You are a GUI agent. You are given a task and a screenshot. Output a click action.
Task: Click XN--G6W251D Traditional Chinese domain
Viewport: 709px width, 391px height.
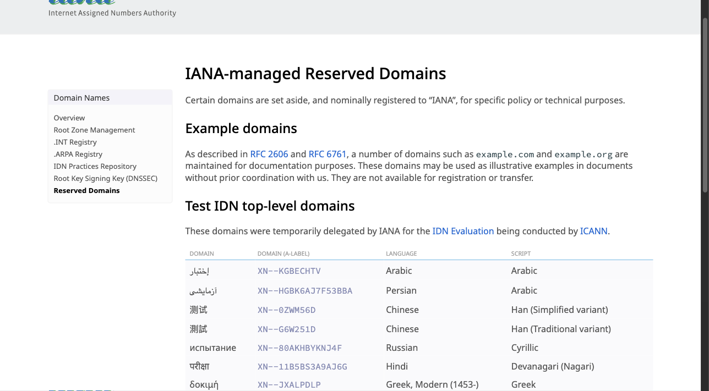click(x=286, y=329)
